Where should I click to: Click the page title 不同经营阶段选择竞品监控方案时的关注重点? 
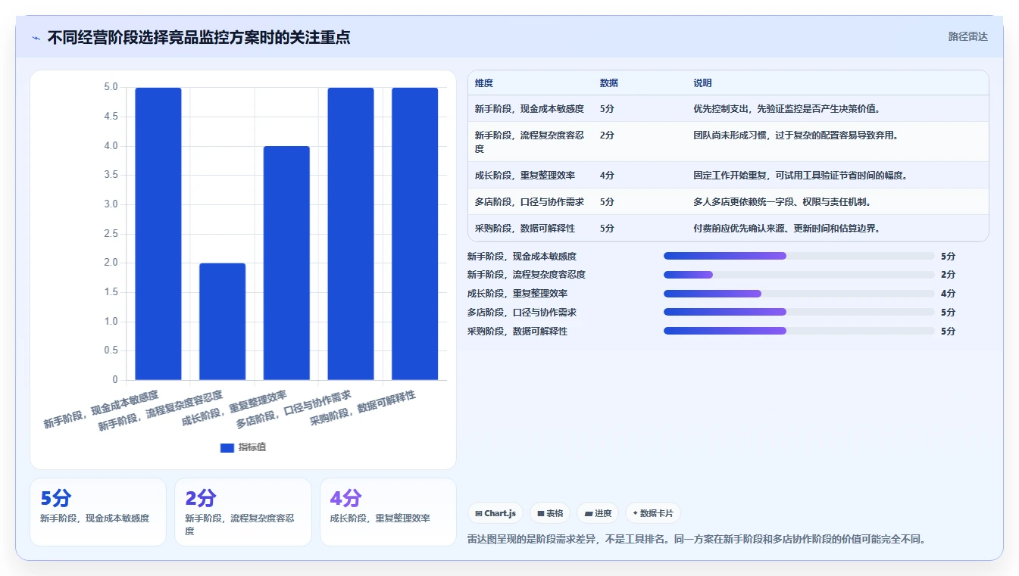coord(198,37)
